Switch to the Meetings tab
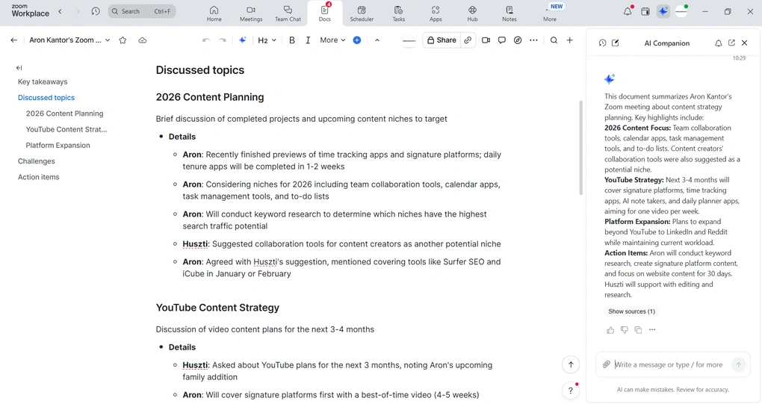The image size is (762, 404). (x=251, y=13)
